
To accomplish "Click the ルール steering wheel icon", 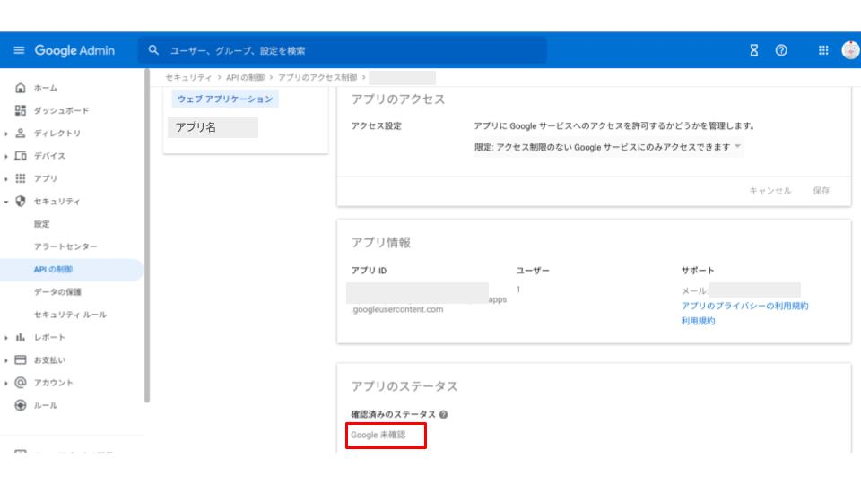I will click(x=21, y=405).
